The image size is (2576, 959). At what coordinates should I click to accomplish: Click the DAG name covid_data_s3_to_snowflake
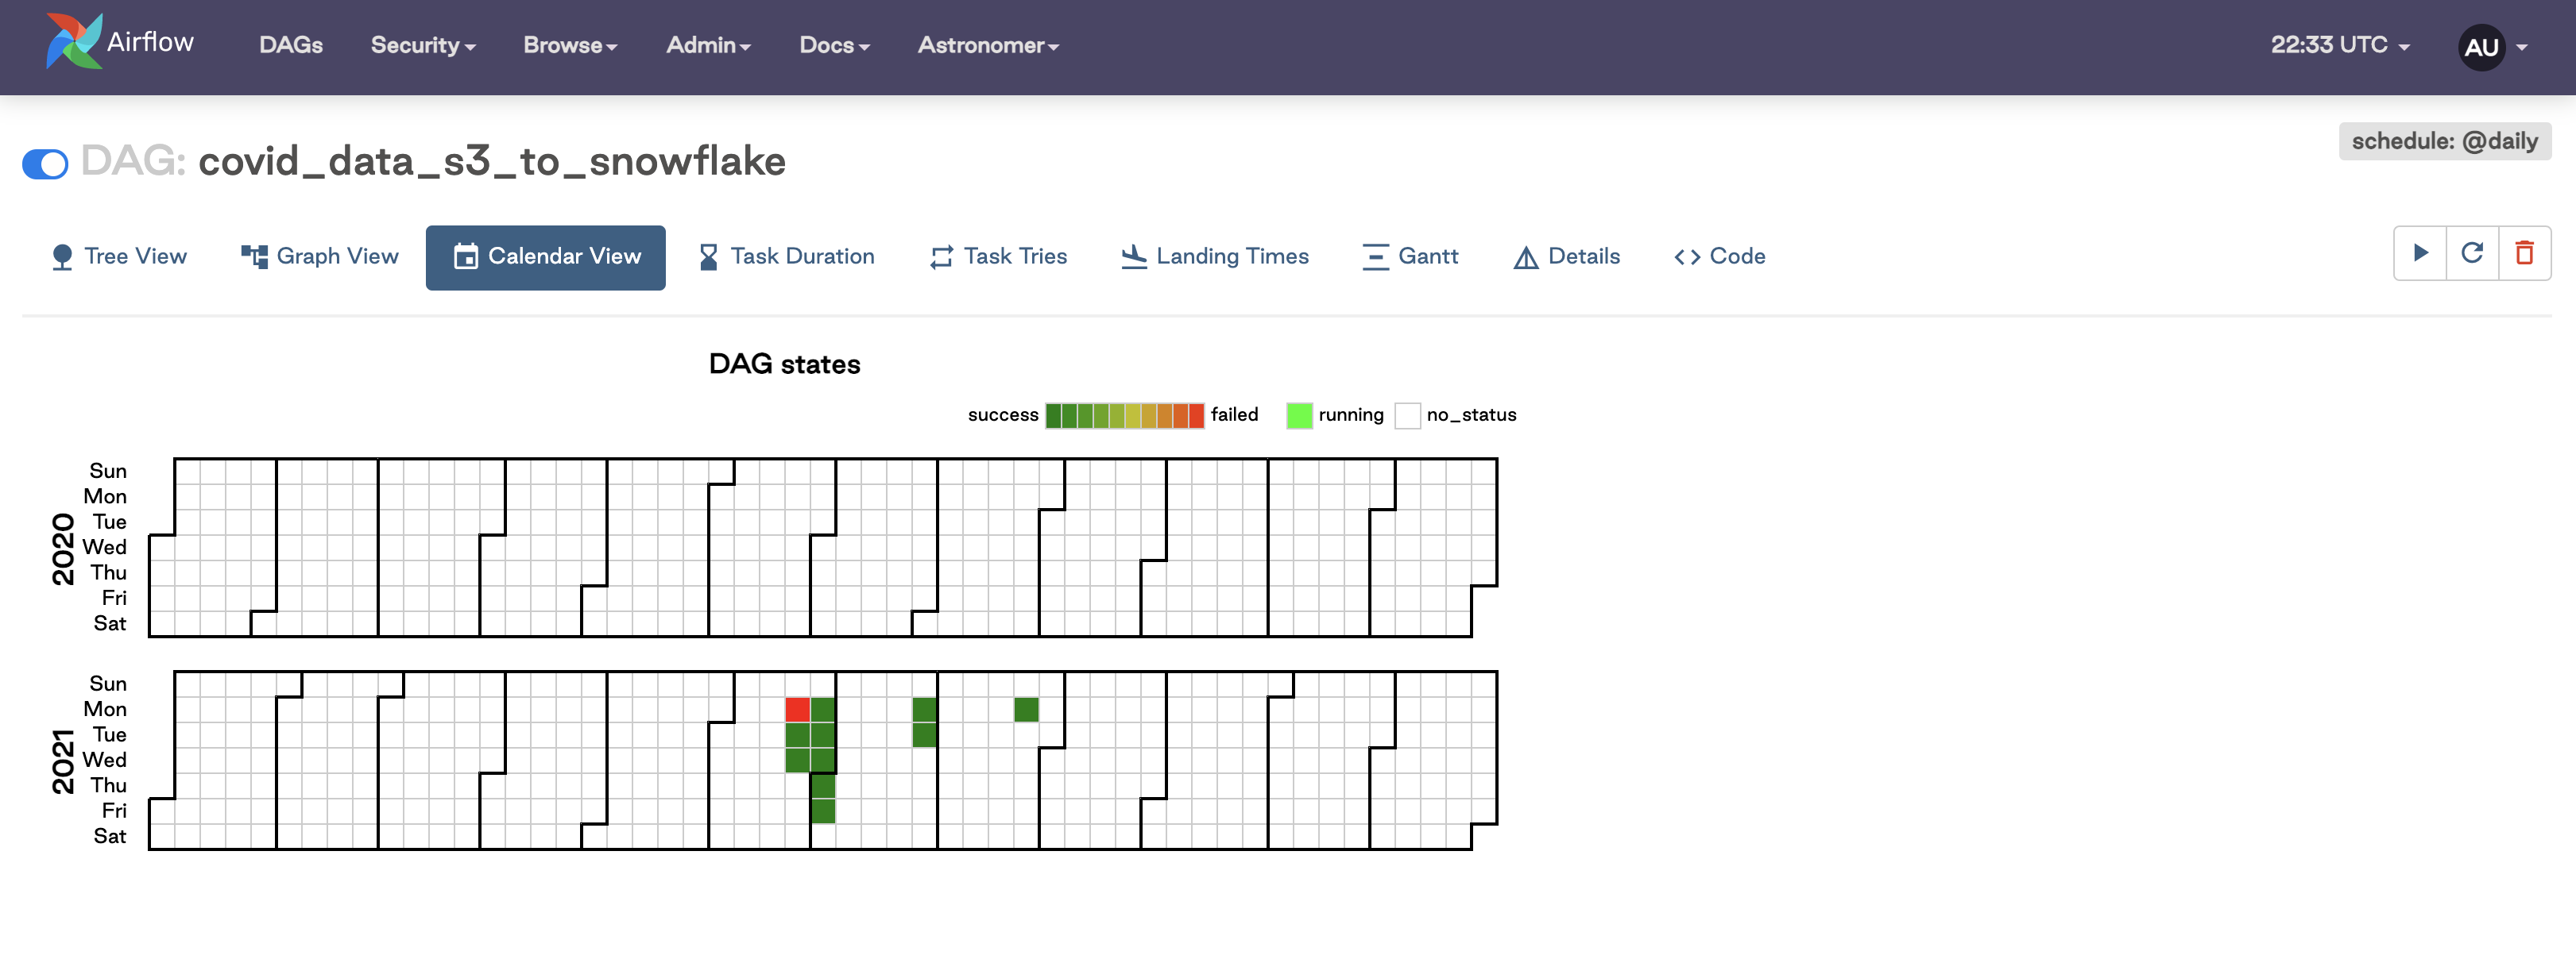click(x=492, y=162)
